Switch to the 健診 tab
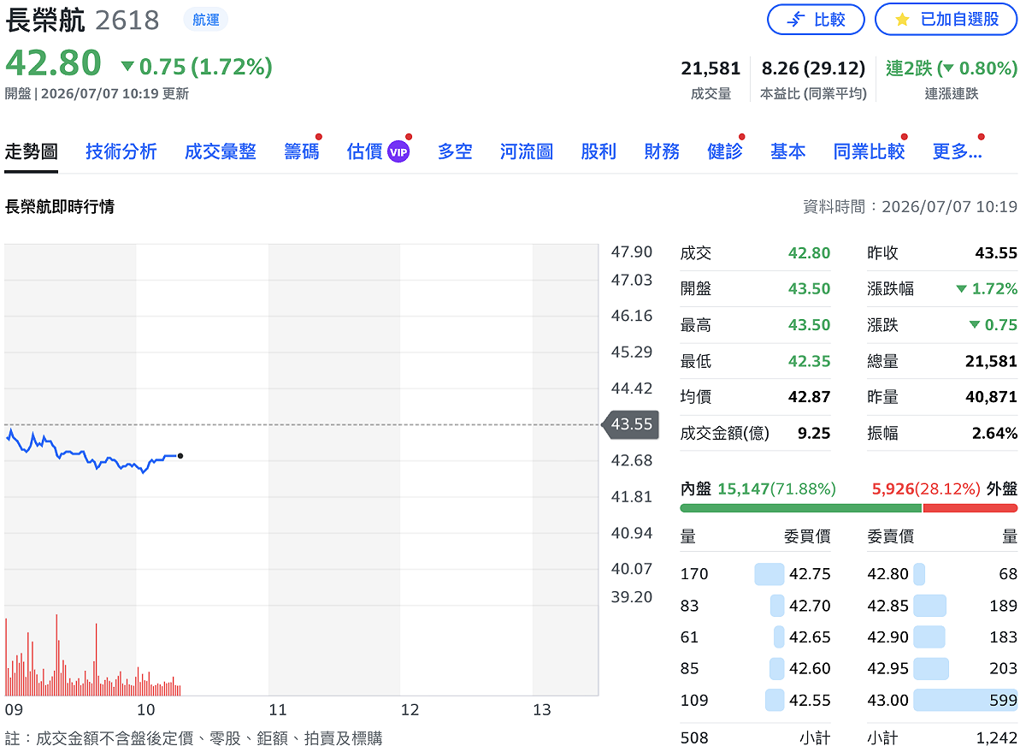Image resolution: width=1026 pixels, height=752 pixels. [x=725, y=151]
